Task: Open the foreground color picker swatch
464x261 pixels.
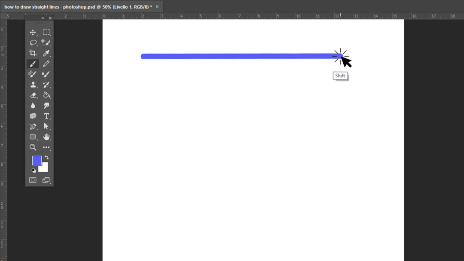Action: pos(37,161)
